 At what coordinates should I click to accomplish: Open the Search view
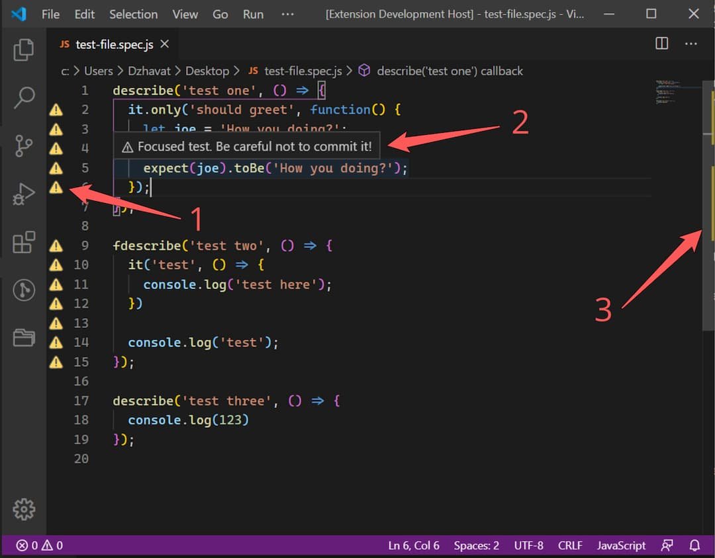[x=24, y=98]
